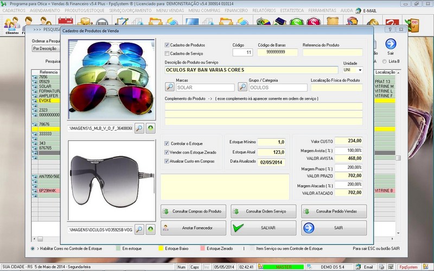This screenshot has height=271, width=434.
Task: Click the Clientes toolbar icon
Action: [11, 24]
